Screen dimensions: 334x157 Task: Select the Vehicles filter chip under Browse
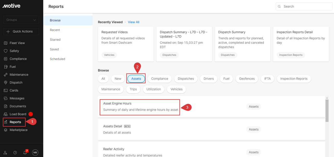[x=176, y=89]
